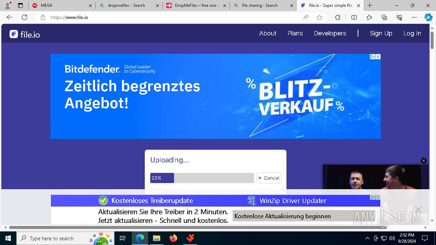Open the network icon in tray
The image size is (436, 245).
[384, 238]
